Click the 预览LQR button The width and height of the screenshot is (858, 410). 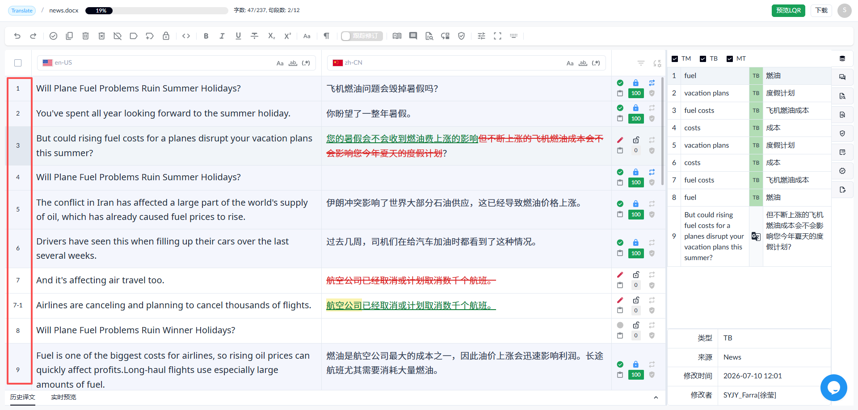coord(788,11)
